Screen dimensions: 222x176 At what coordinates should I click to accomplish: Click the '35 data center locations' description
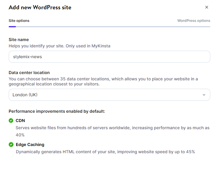pos(103,82)
